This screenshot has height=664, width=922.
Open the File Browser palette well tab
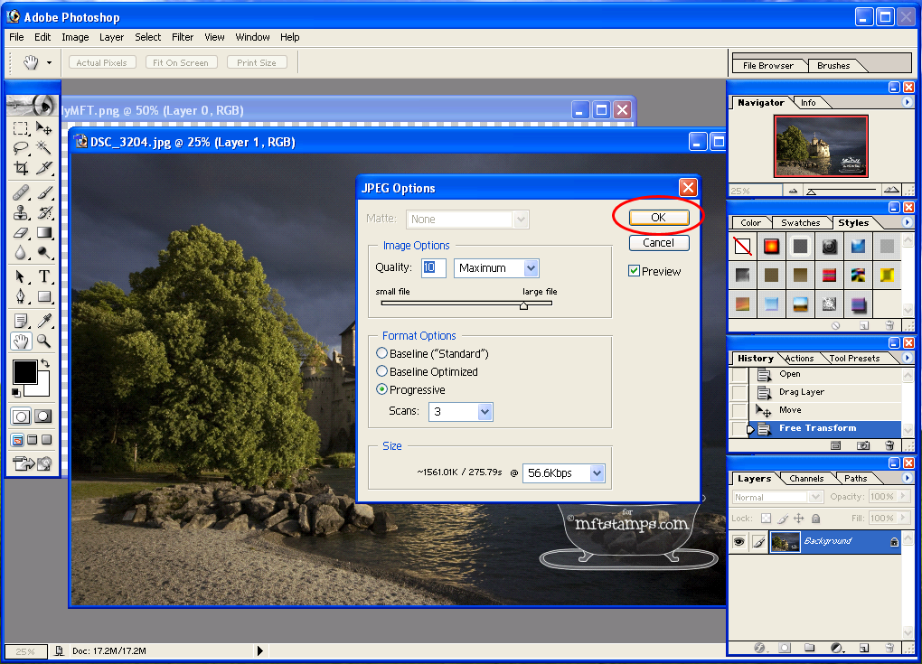pyautogui.click(x=768, y=66)
